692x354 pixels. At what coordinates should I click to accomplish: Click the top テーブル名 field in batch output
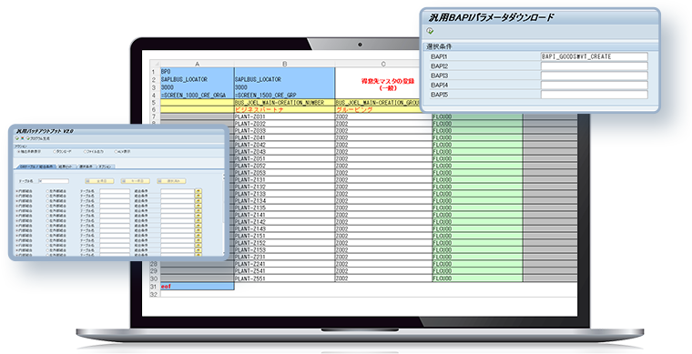click(54, 181)
